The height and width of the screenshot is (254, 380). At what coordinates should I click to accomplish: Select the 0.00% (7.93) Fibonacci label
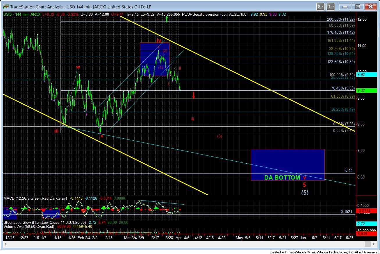344,124
